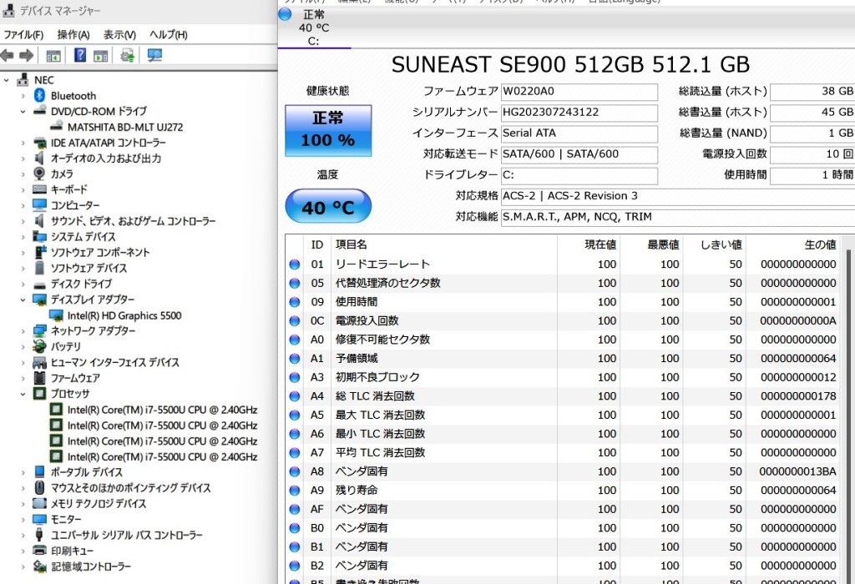Screen dimensions: 855x584
Task: Select the ネットワーク アダプター category icon
Action: point(39,330)
